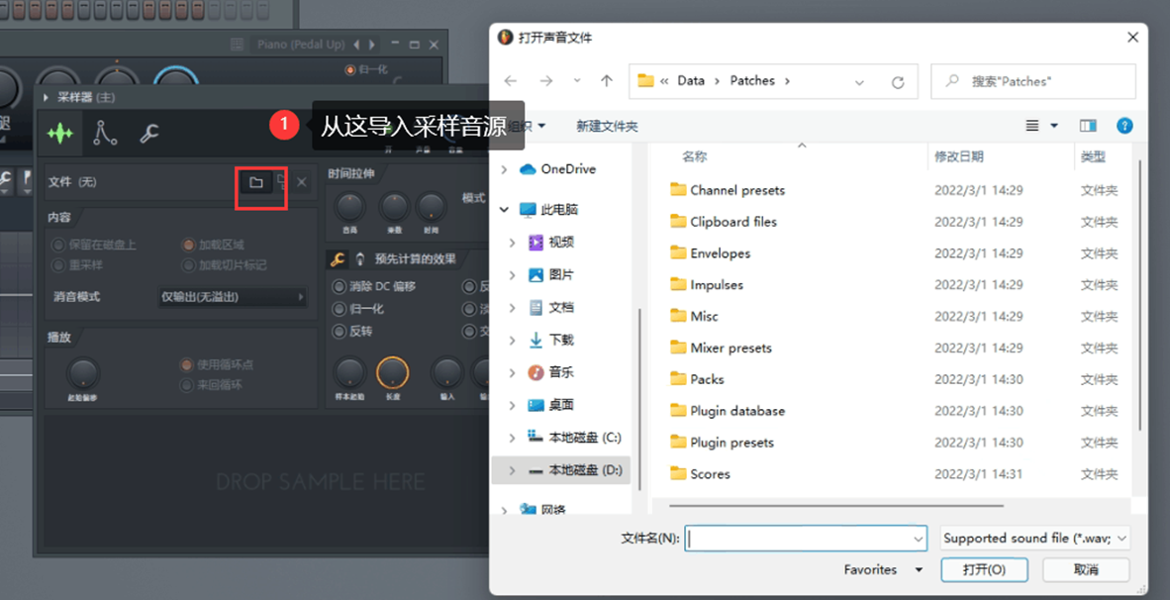
Task: Open the Favorites menu
Action: [882, 569]
